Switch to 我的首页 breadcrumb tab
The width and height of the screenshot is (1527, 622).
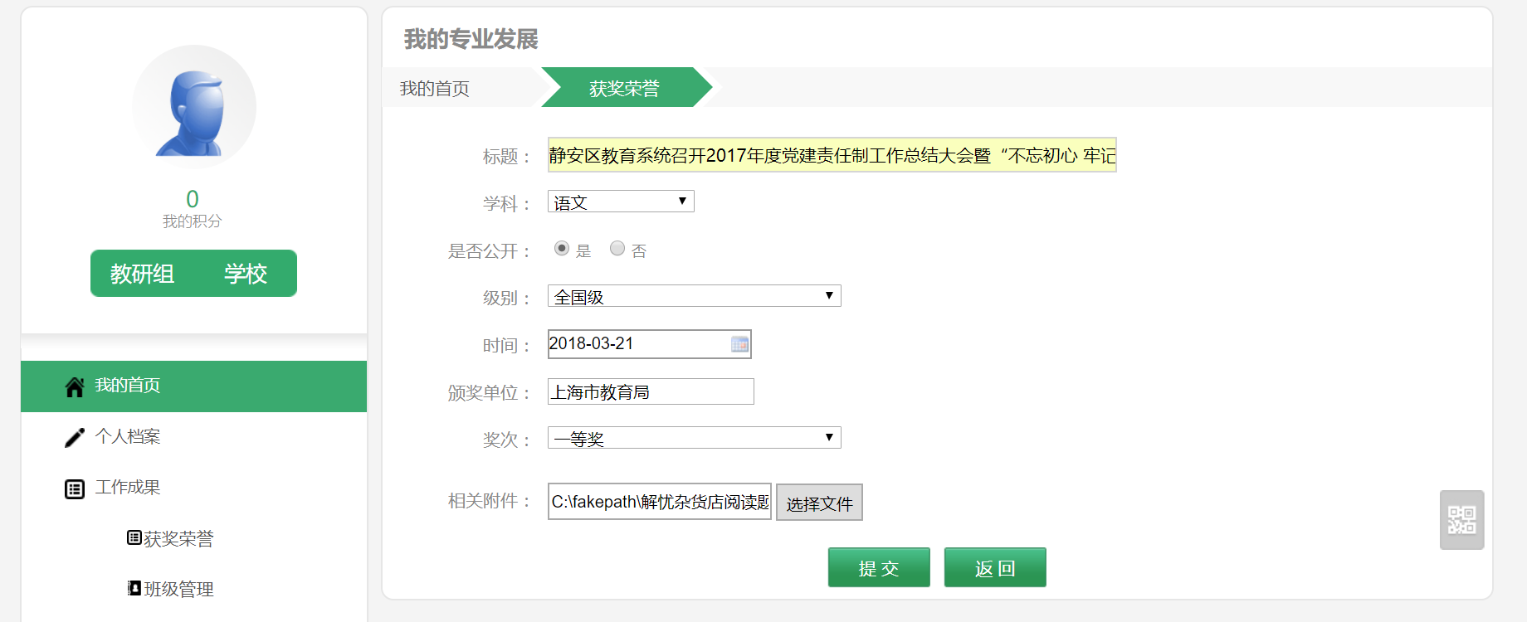435,88
